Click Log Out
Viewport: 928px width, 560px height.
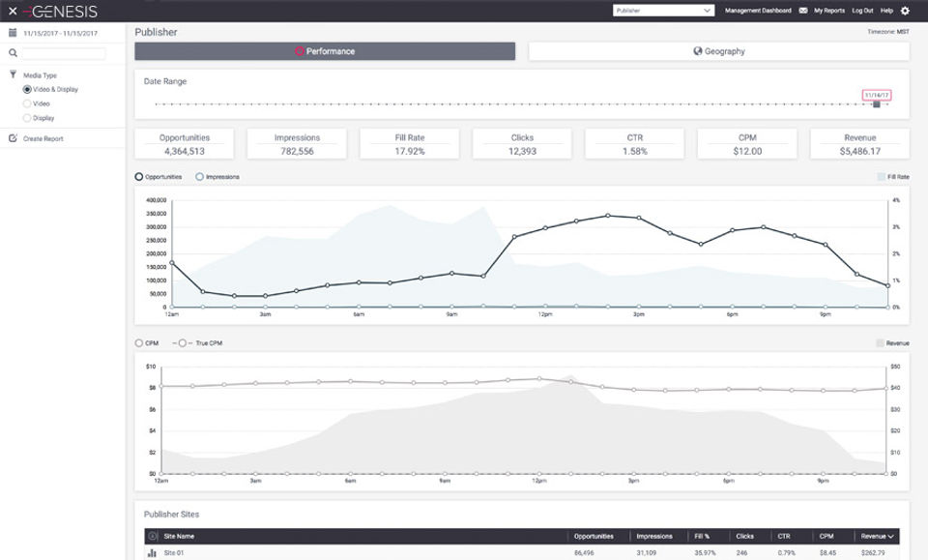(x=862, y=11)
